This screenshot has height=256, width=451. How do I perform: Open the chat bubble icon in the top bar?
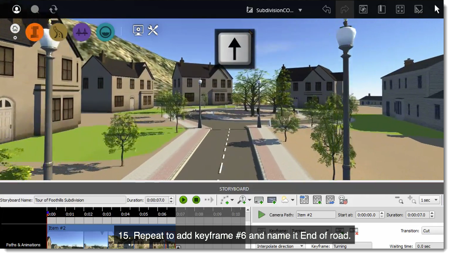[x=35, y=9]
